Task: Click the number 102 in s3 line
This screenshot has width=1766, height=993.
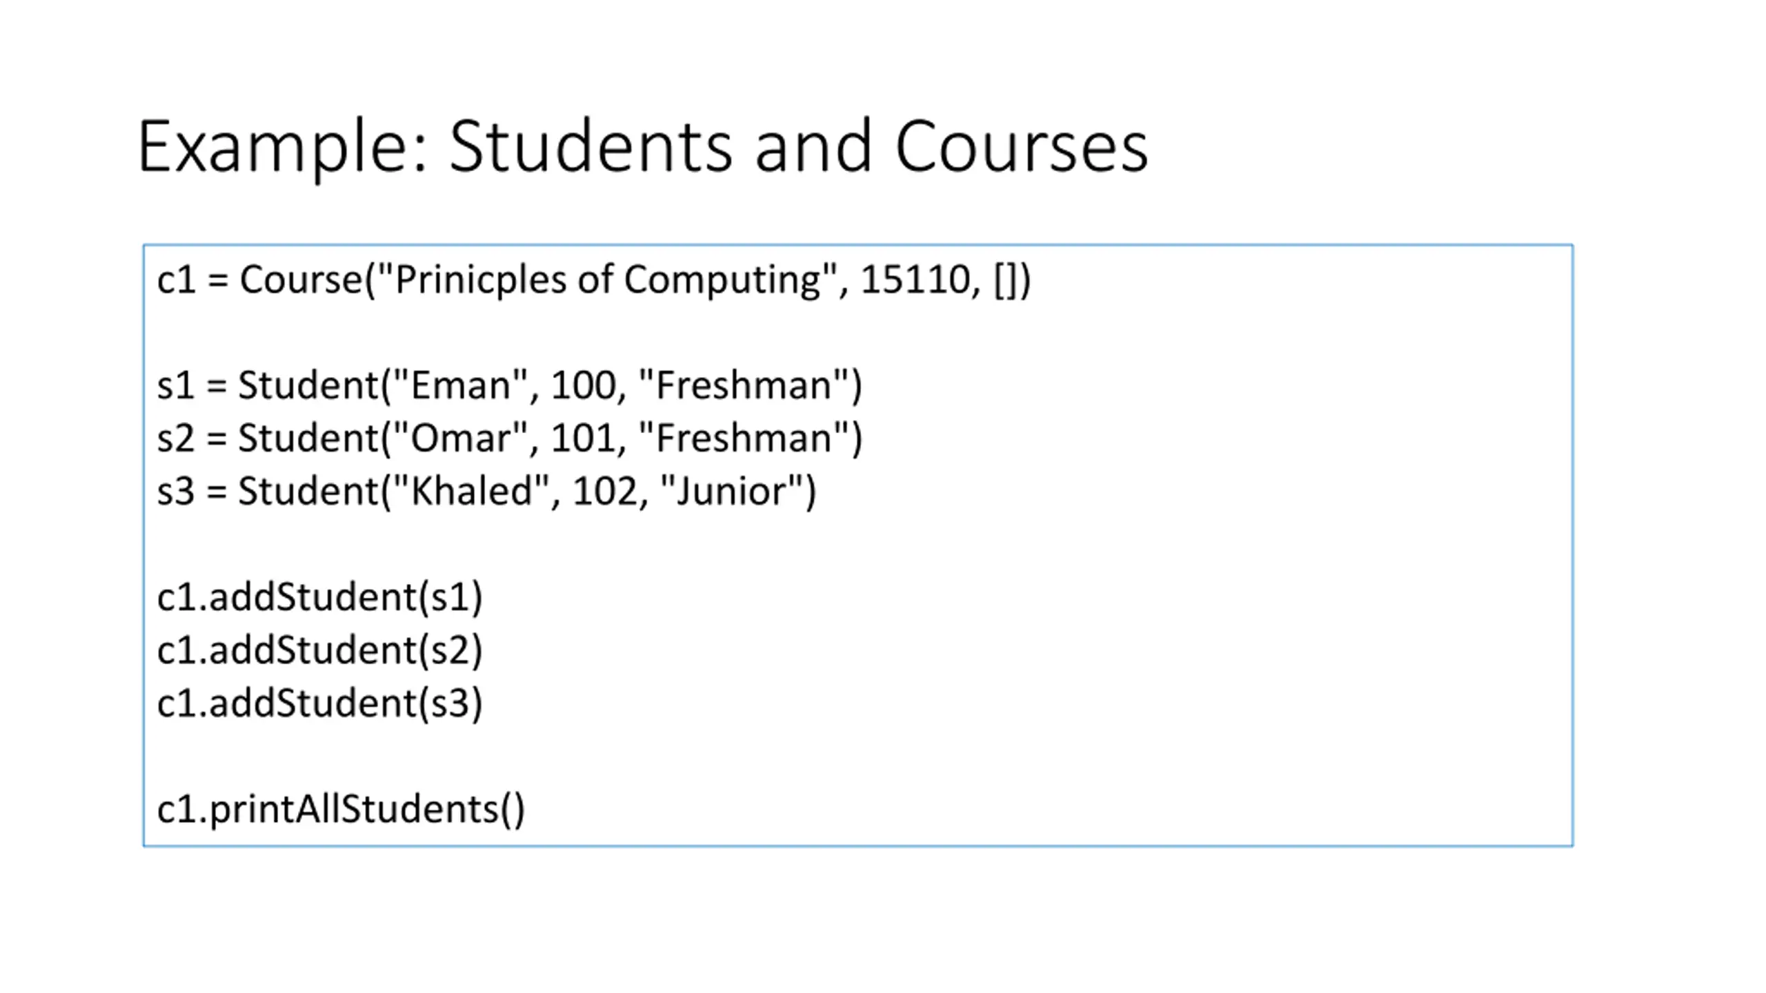Action: coord(605,492)
